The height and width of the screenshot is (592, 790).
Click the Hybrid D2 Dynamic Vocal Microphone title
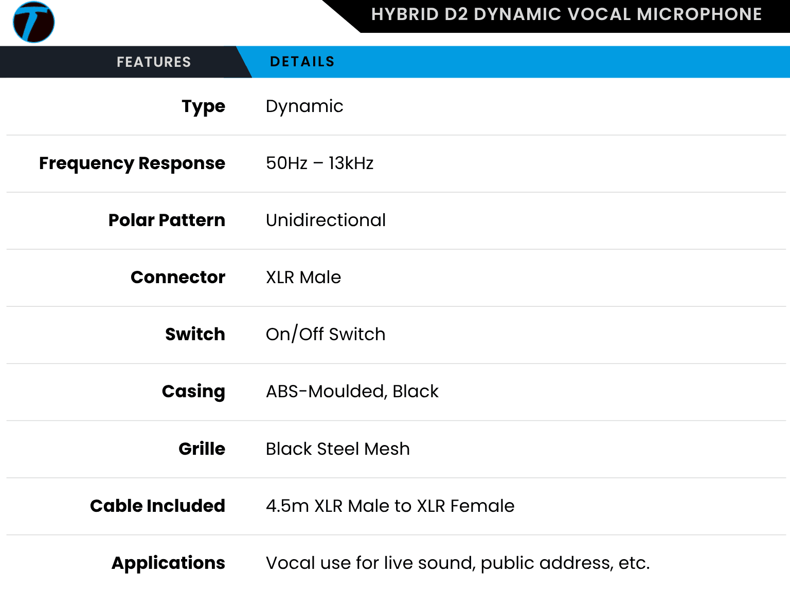(566, 14)
